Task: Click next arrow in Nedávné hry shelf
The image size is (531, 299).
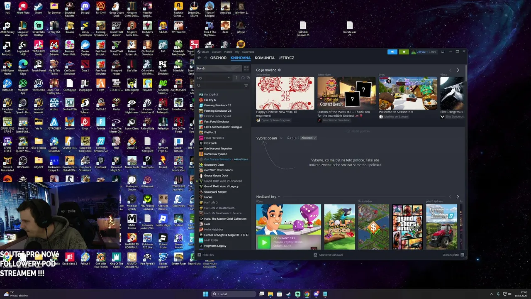Action: pos(458,196)
